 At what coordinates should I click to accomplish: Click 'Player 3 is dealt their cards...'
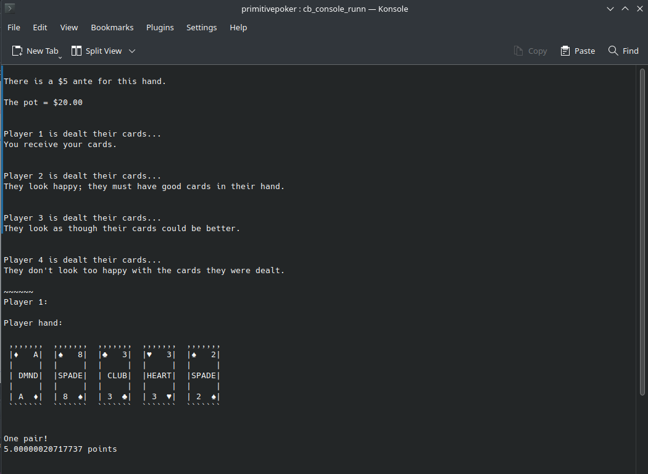pyautogui.click(x=82, y=218)
